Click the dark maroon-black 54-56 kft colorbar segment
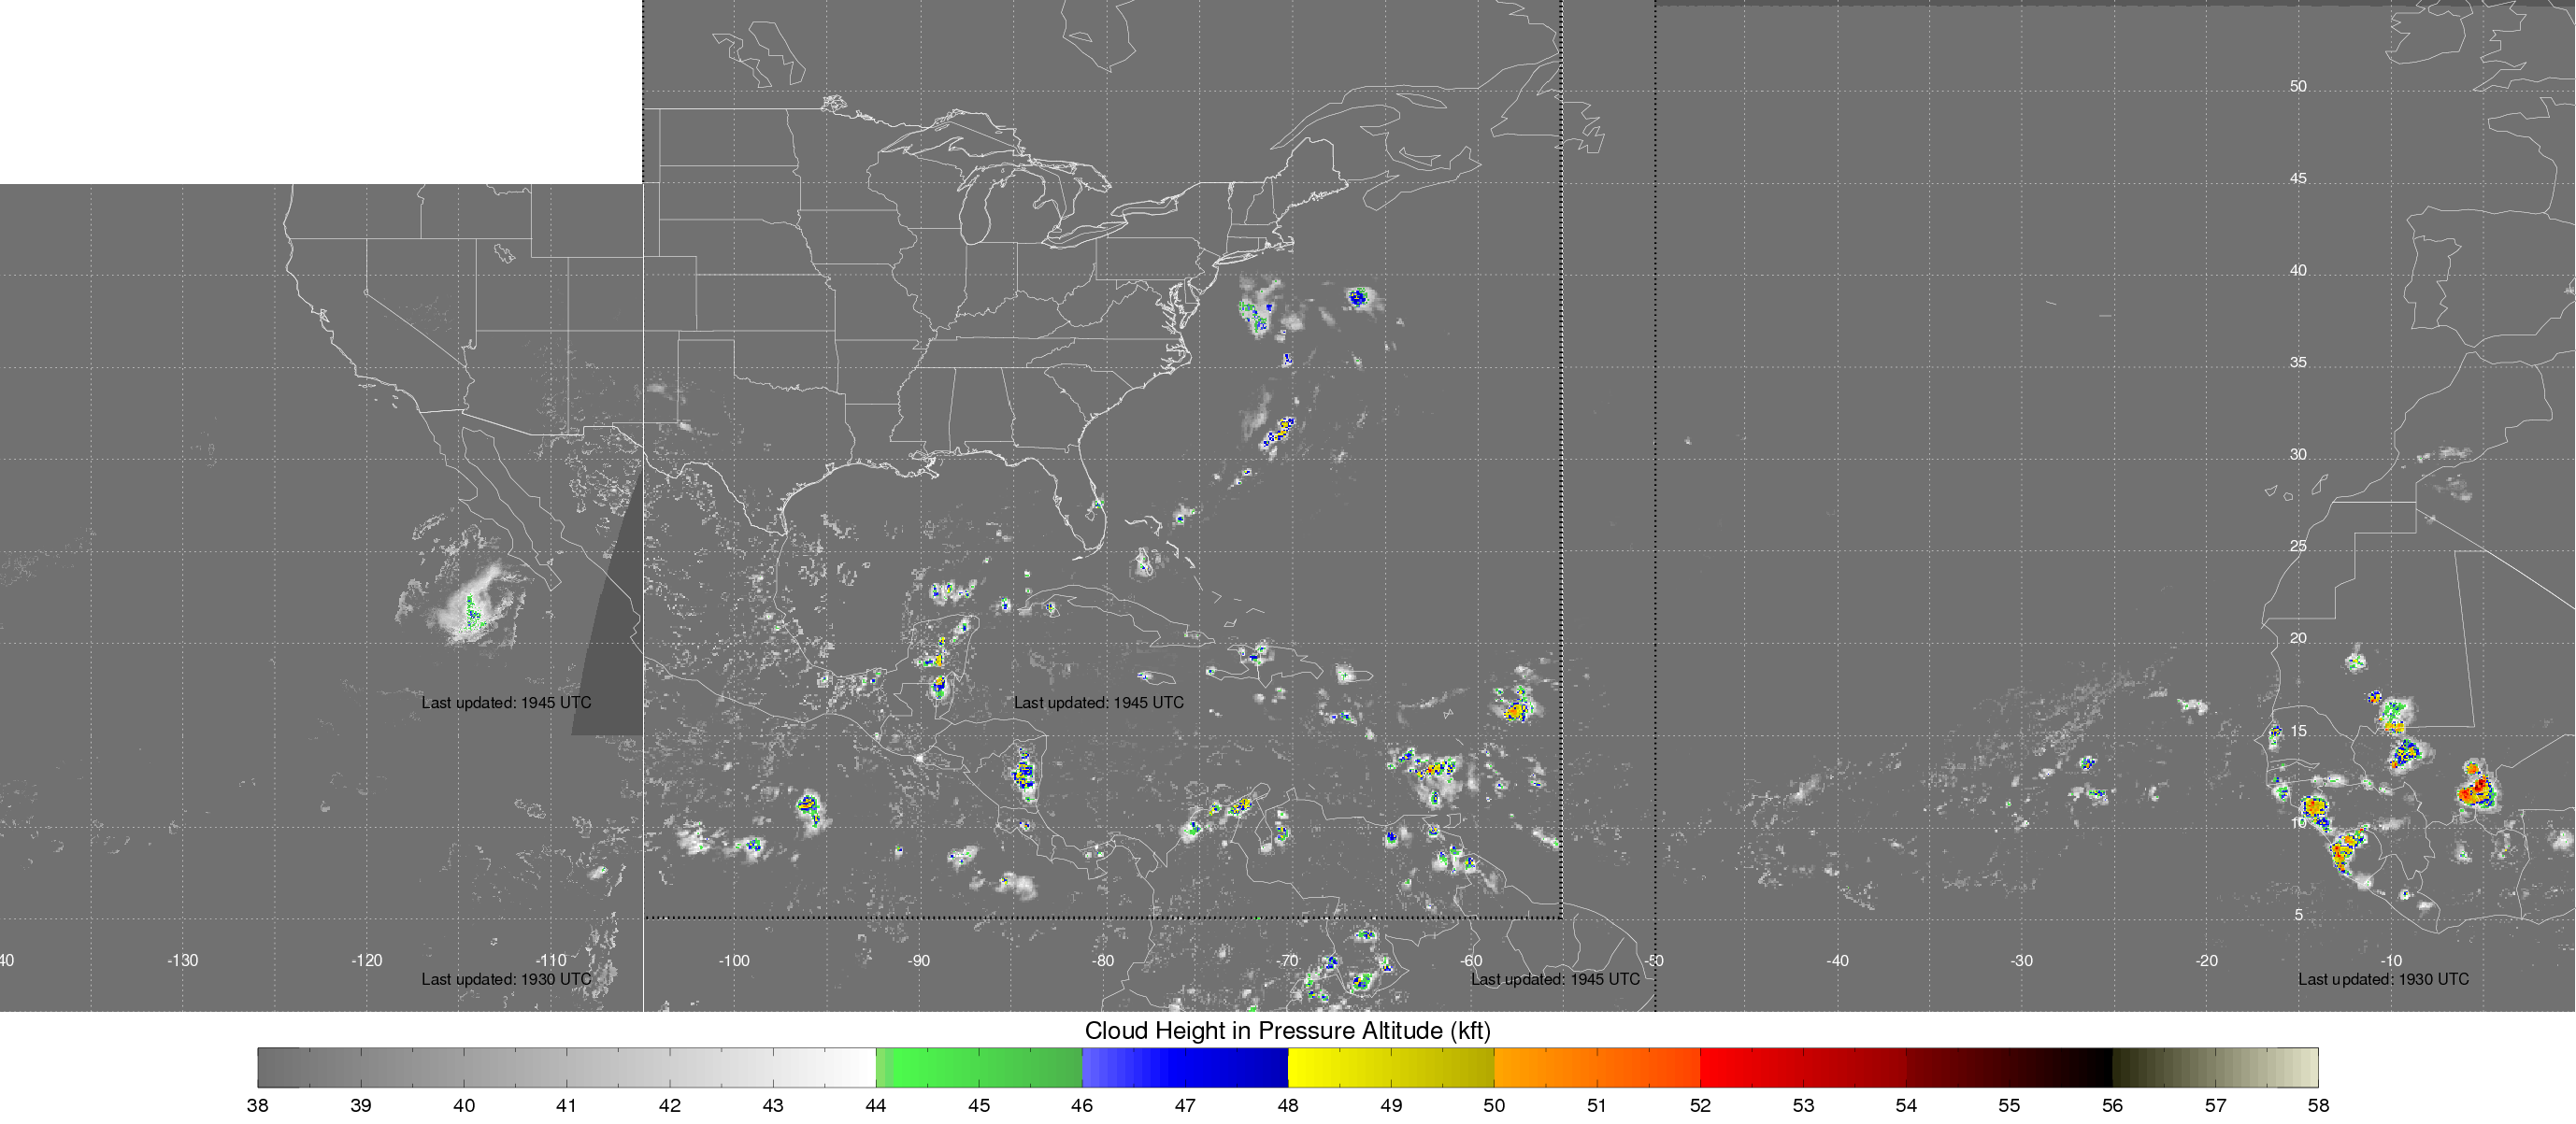This screenshot has height=1124, width=2576. pyautogui.click(x=2008, y=1067)
